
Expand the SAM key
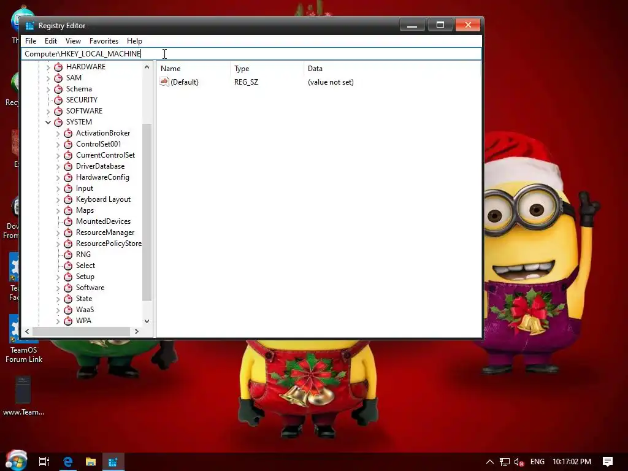tap(48, 78)
